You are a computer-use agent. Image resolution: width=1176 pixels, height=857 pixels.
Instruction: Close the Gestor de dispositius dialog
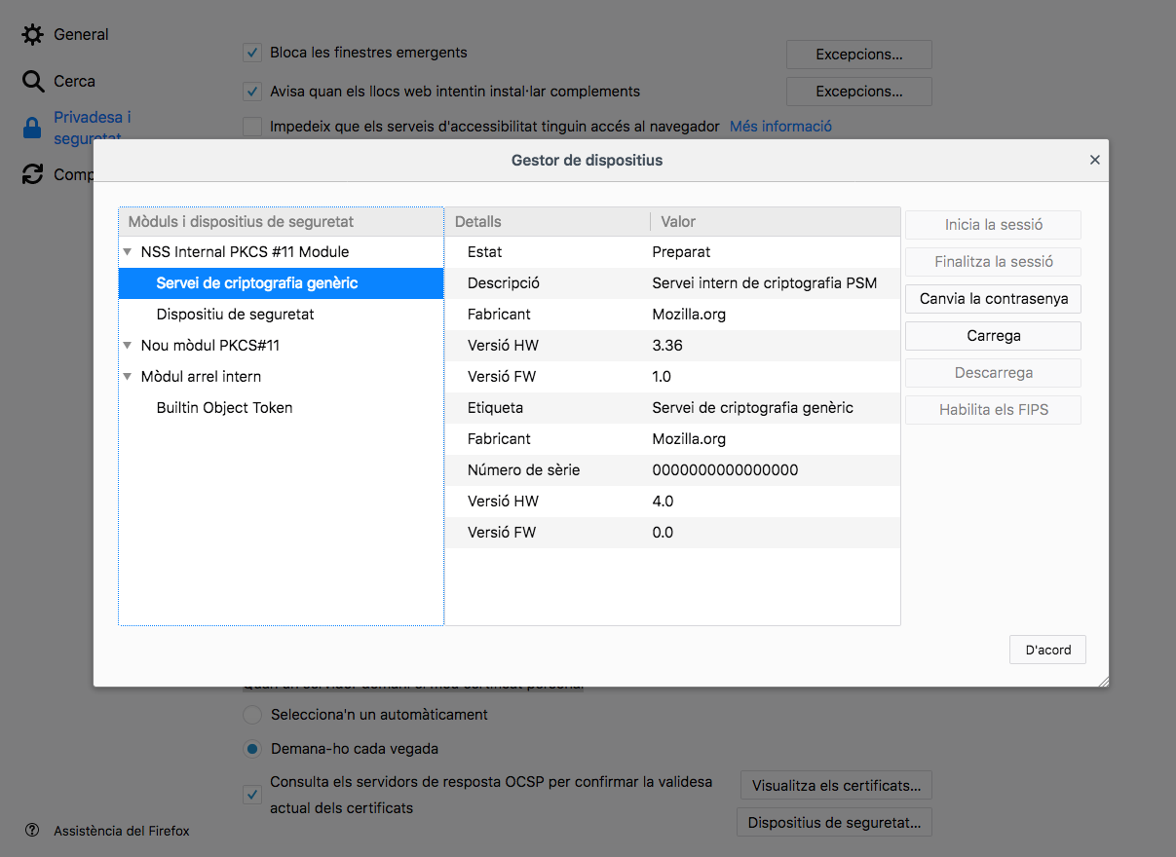pos(1094,160)
